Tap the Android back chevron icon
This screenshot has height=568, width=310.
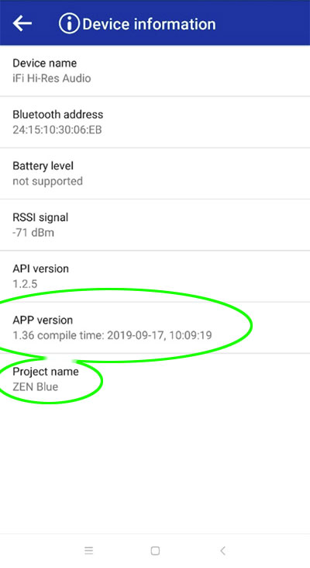[x=222, y=551]
